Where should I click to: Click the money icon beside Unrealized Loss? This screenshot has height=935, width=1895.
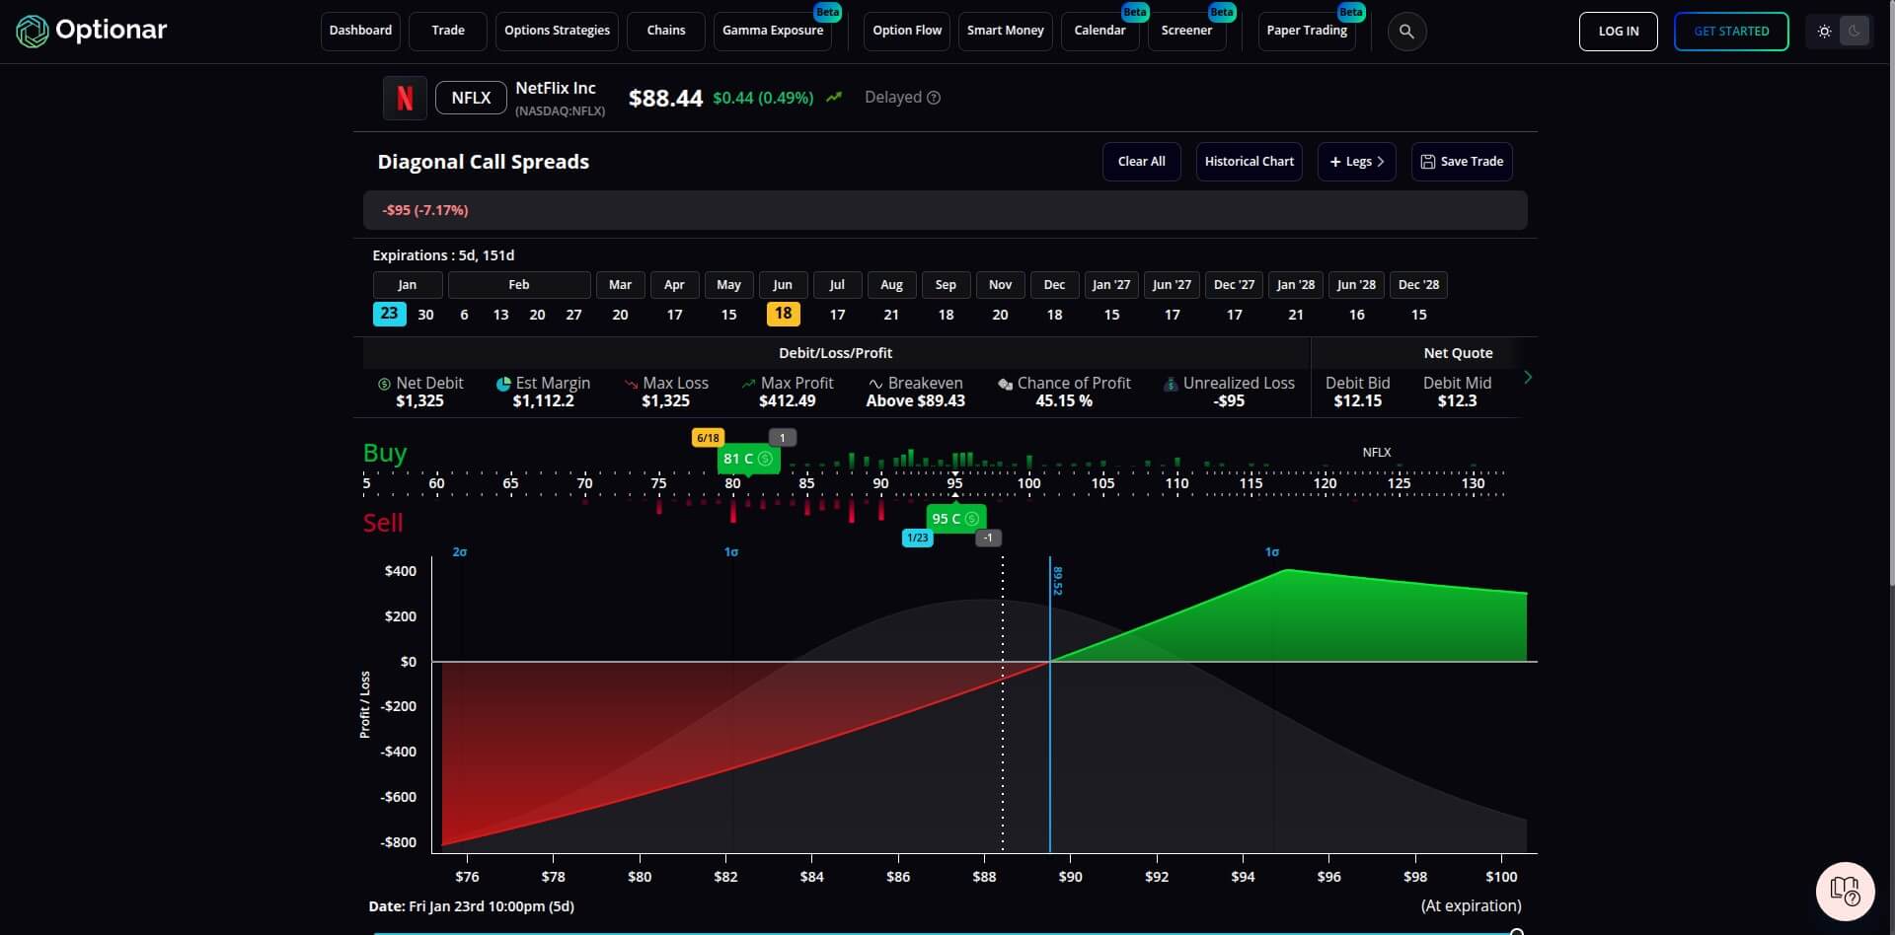pos(1171,384)
